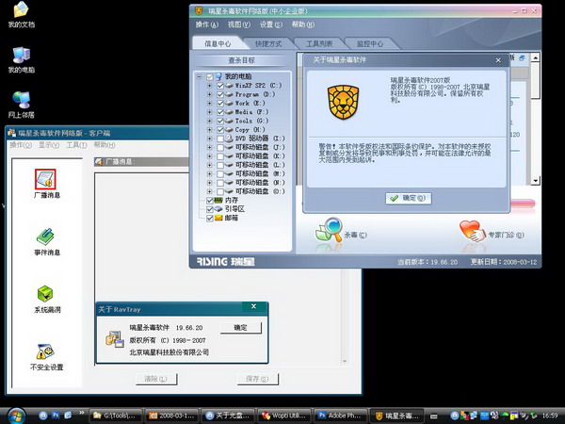The height and width of the screenshot is (424, 565).
Task: Open the 我的文档 desktop icon
Action: [22, 9]
